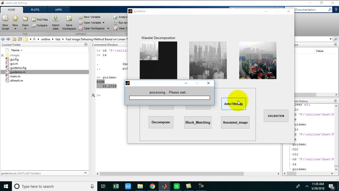Image resolution: width=339 pixels, height=191 pixels.
Task: Click the Auto Filtering button
Action: tap(233, 104)
